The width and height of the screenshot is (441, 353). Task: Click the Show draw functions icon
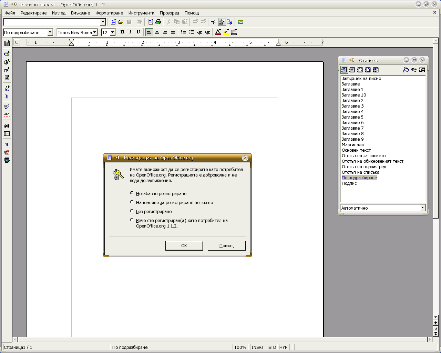click(7, 70)
